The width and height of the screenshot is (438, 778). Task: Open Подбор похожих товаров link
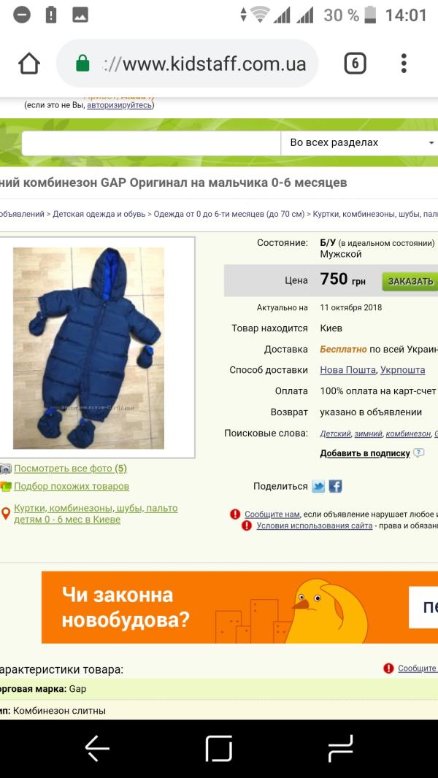pyautogui.click(x=72, y=486)
